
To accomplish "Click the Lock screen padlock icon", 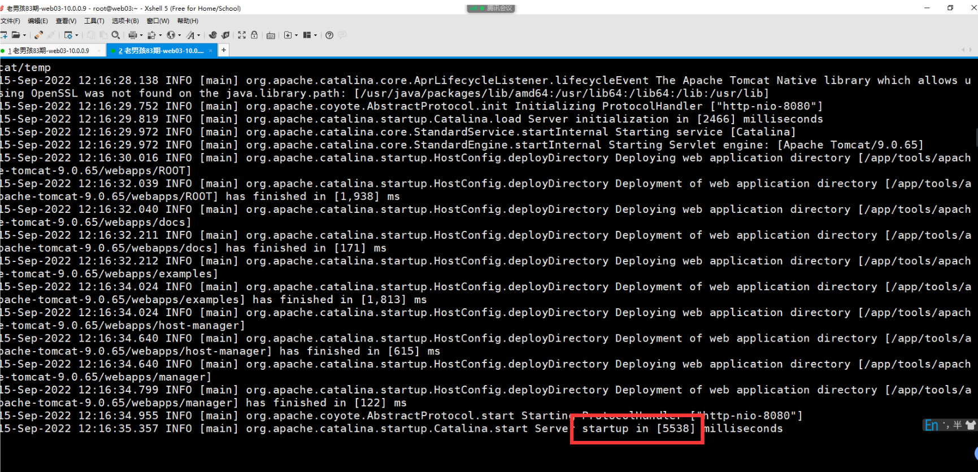I will [254, 35].
